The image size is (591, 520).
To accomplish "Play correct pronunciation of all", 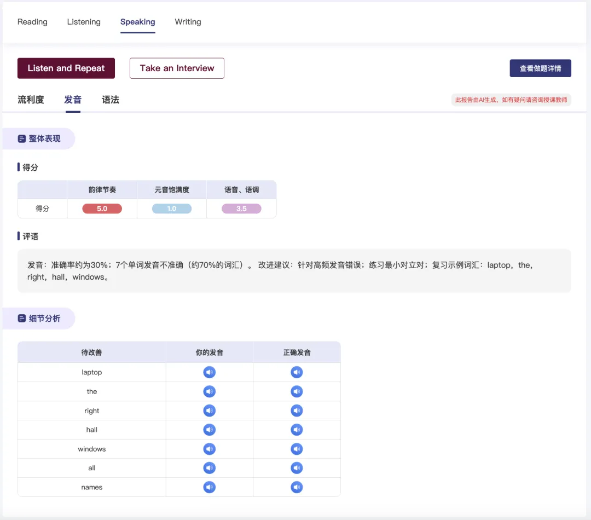I will [297, 468].
